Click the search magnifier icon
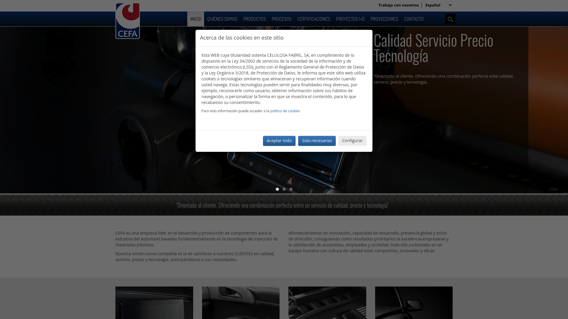The height and width of the screenshot is (319, 568). coord(450,19)
